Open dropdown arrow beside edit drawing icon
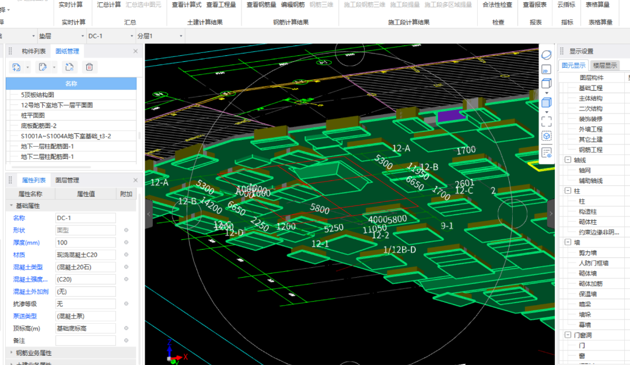The height and width of the screenshot is (365, 630). pyautogui.click(x=54, y=68)
